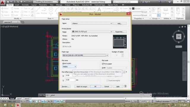Open the annotation scale 1:1 dropdown
190x107 pixels.
coord(143,101)
